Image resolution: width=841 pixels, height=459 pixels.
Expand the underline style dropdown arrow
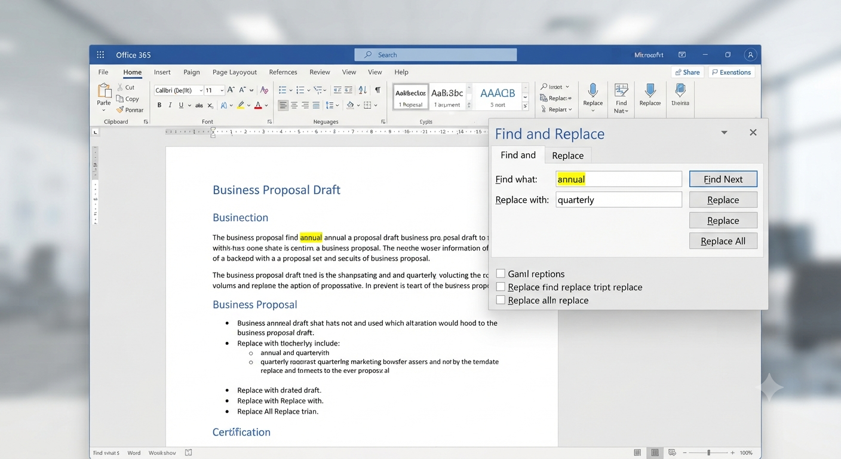point(189,105)
